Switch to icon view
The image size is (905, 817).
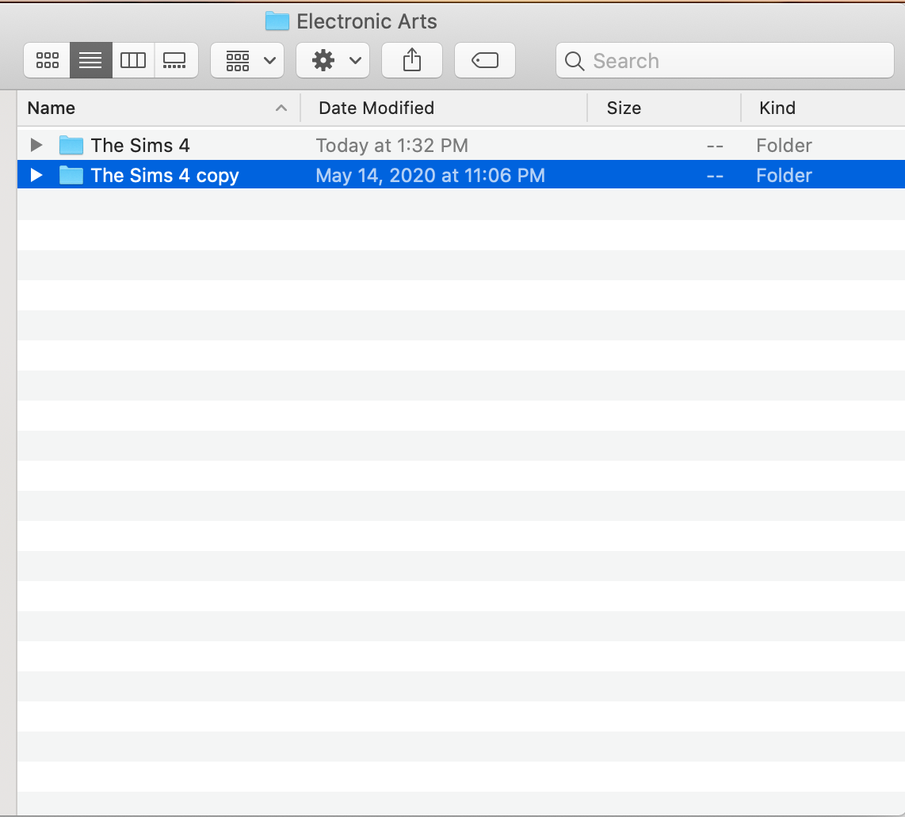48,60
